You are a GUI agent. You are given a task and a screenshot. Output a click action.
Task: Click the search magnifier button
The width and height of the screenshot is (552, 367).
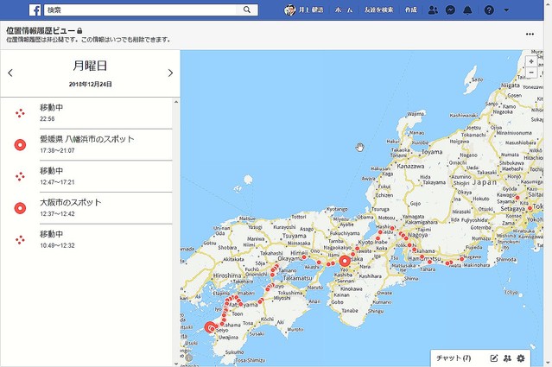point(247,9)
